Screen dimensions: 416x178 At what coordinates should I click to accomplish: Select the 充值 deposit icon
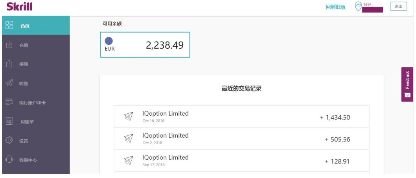9,44
